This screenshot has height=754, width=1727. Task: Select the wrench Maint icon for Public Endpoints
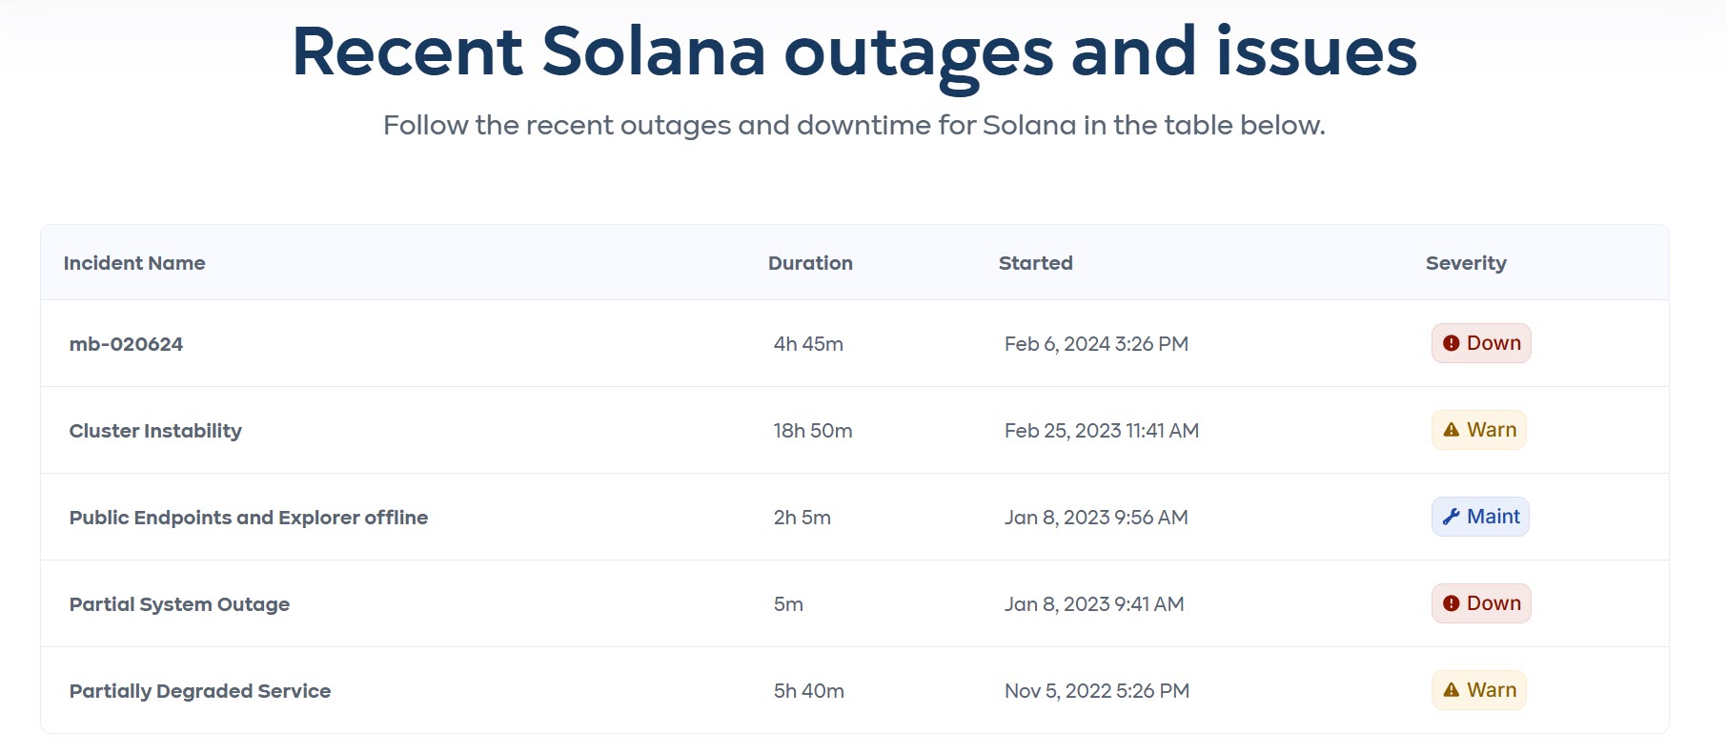pos(1450,517)
